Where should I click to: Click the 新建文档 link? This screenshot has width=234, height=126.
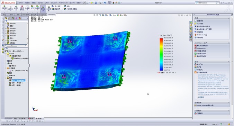[x=200, y=21]
